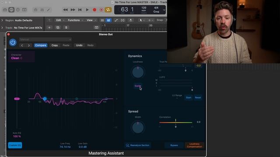Toggle the Compare button
The height and width of the screenshot is (157, 280).
click(x=41, y=45)
